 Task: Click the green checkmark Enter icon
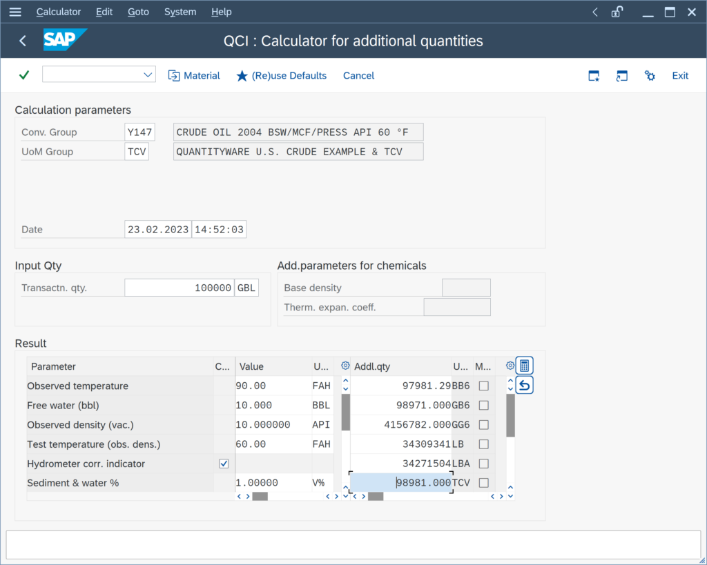click(24, 75)
